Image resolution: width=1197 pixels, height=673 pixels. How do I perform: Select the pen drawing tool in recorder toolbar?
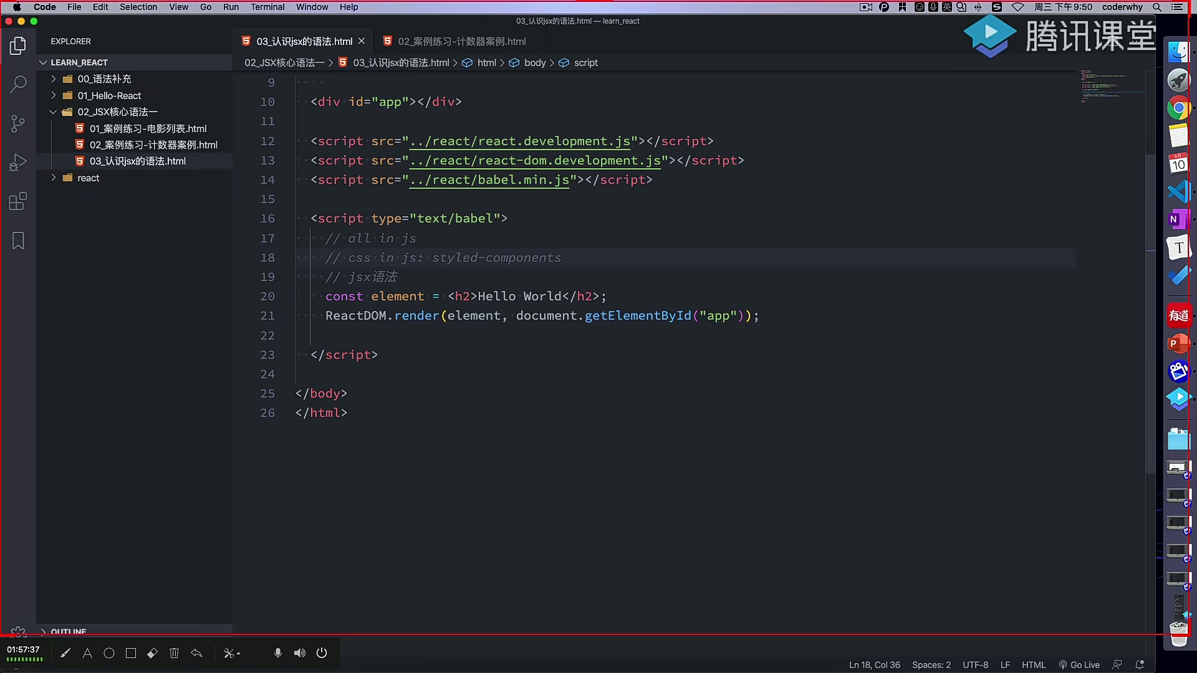pyautogui.click(x=65, y=653)
